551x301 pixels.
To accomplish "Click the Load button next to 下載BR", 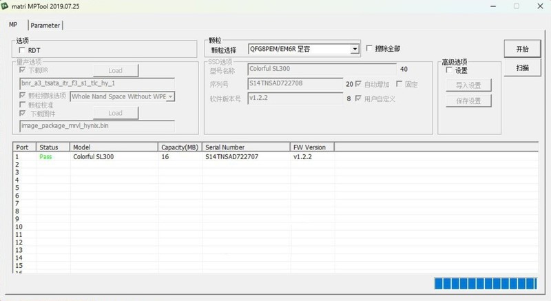I will point(116,70).
